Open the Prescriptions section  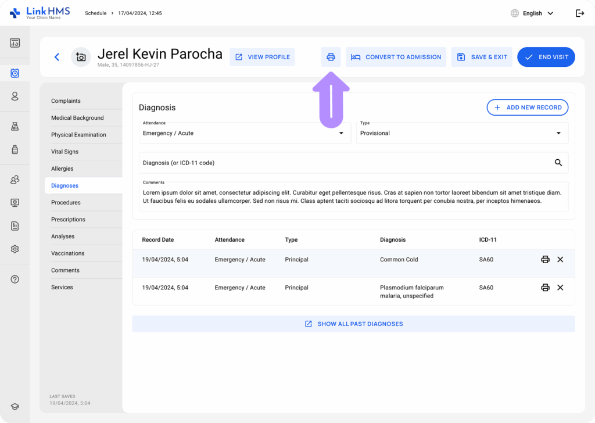pyautogui.click(x=68, y=220)
